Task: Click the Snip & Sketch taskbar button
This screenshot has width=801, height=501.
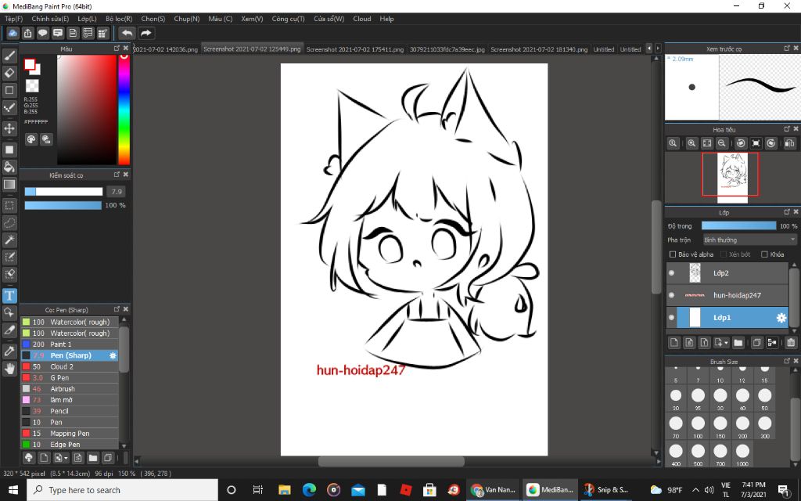Action: 606,490
